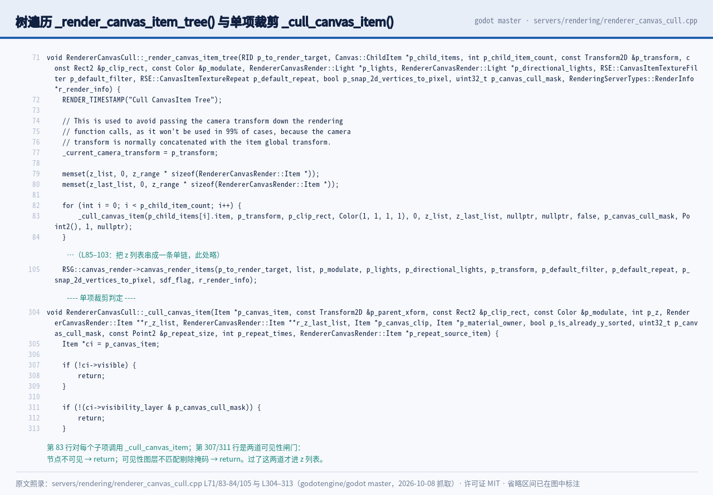
Task: Click '省略区间已在图中标注' footer text
Action: (544, 484)
